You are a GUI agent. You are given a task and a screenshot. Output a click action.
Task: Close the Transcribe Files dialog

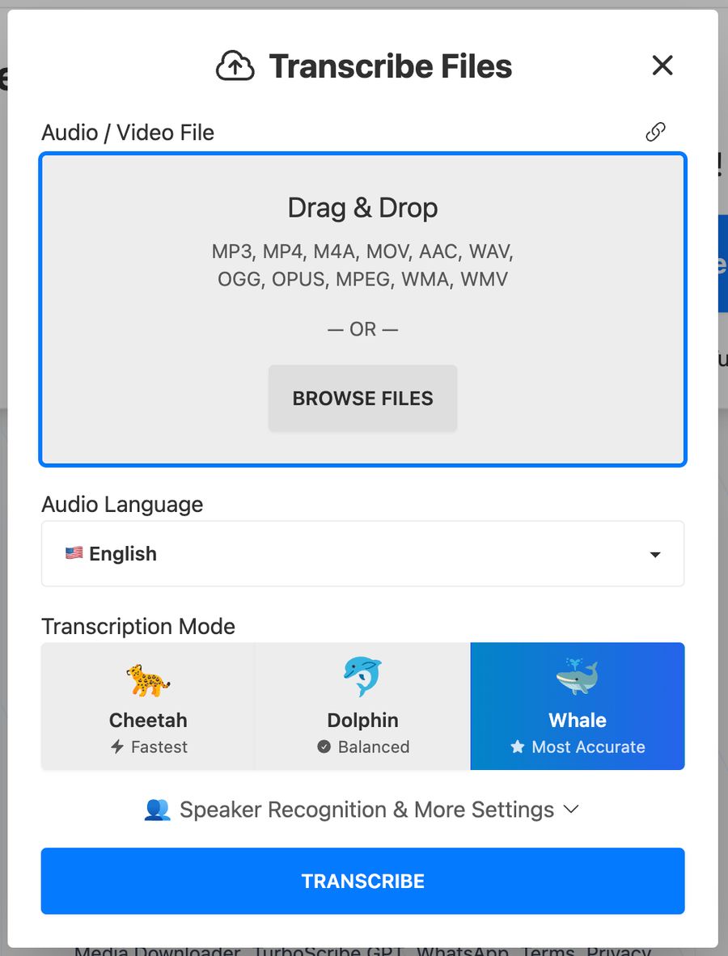[662, 66]
